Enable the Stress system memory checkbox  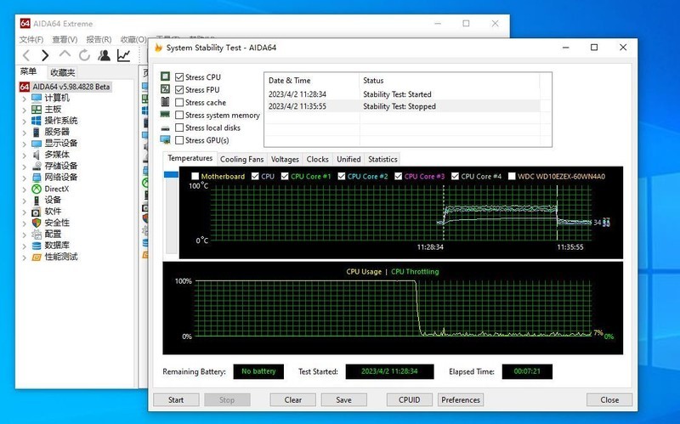(x=179, y=115)
